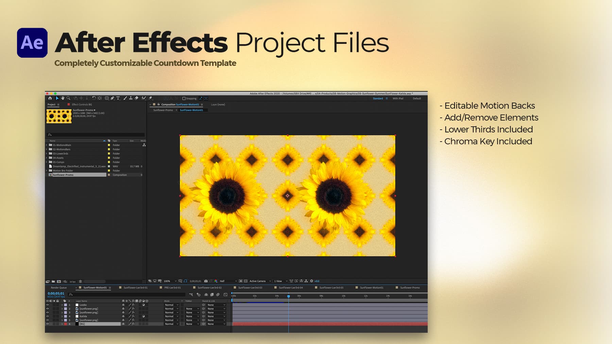Toggle visibility of layer 2 sunflower.png
612x344 pixels.
coord(47,309)
